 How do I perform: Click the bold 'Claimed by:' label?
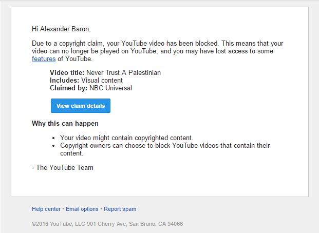point(69,88)
